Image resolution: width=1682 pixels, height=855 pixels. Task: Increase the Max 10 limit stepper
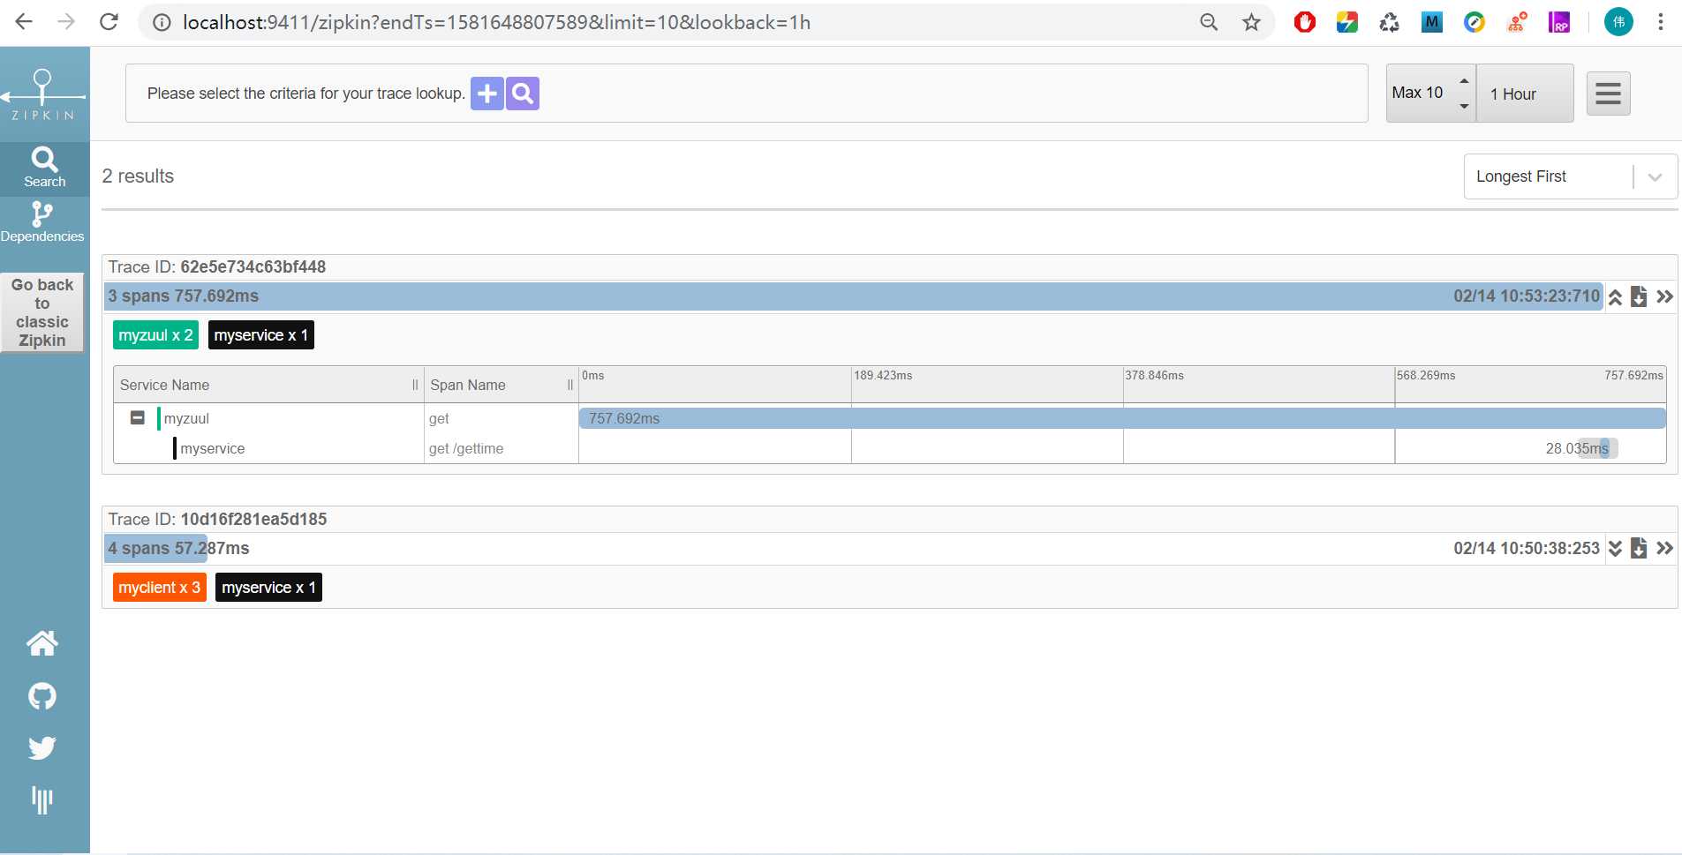click(x=1464, y=80)
